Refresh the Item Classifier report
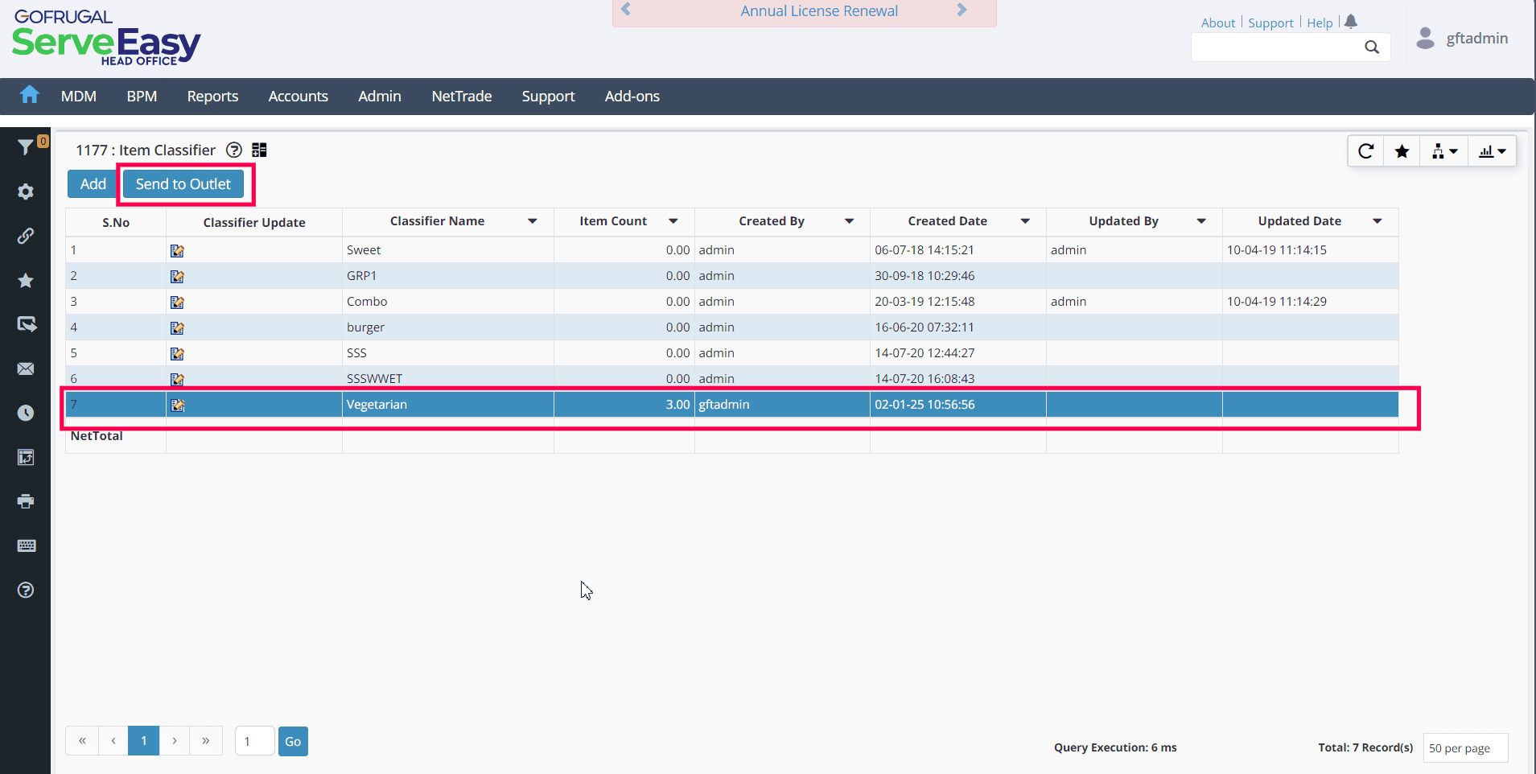Image resolution: width=1536 pixels, height=774 pixels. (x=1365, y=150)
